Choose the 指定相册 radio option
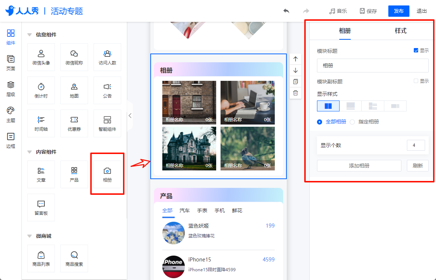Viewport: 436px width, 280px height. (352, 122)
